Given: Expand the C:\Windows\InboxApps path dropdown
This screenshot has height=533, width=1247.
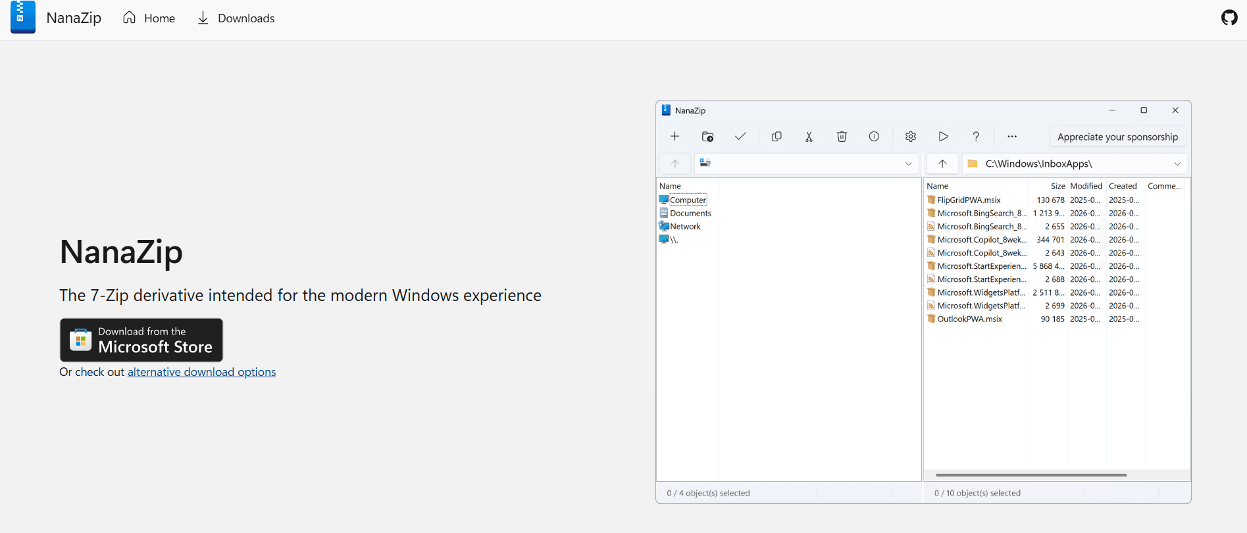Looking at the screenshot, I should click(1177, 164).
